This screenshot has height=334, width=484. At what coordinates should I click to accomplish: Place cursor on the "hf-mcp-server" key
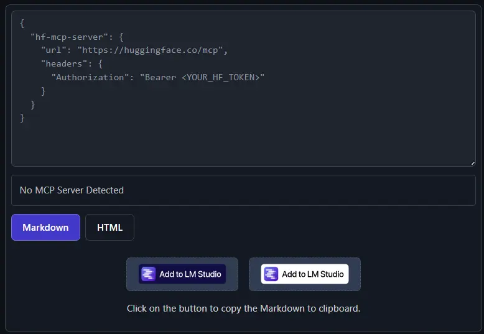coord(68,37)
